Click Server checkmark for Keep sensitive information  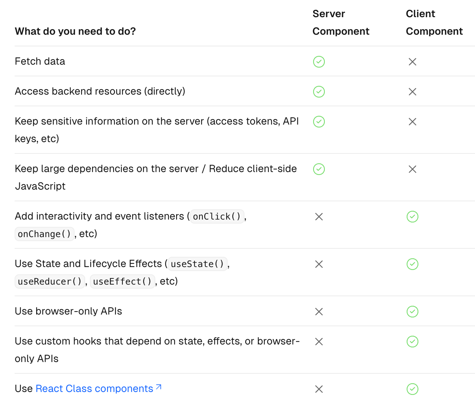click(x=319, y=122)
